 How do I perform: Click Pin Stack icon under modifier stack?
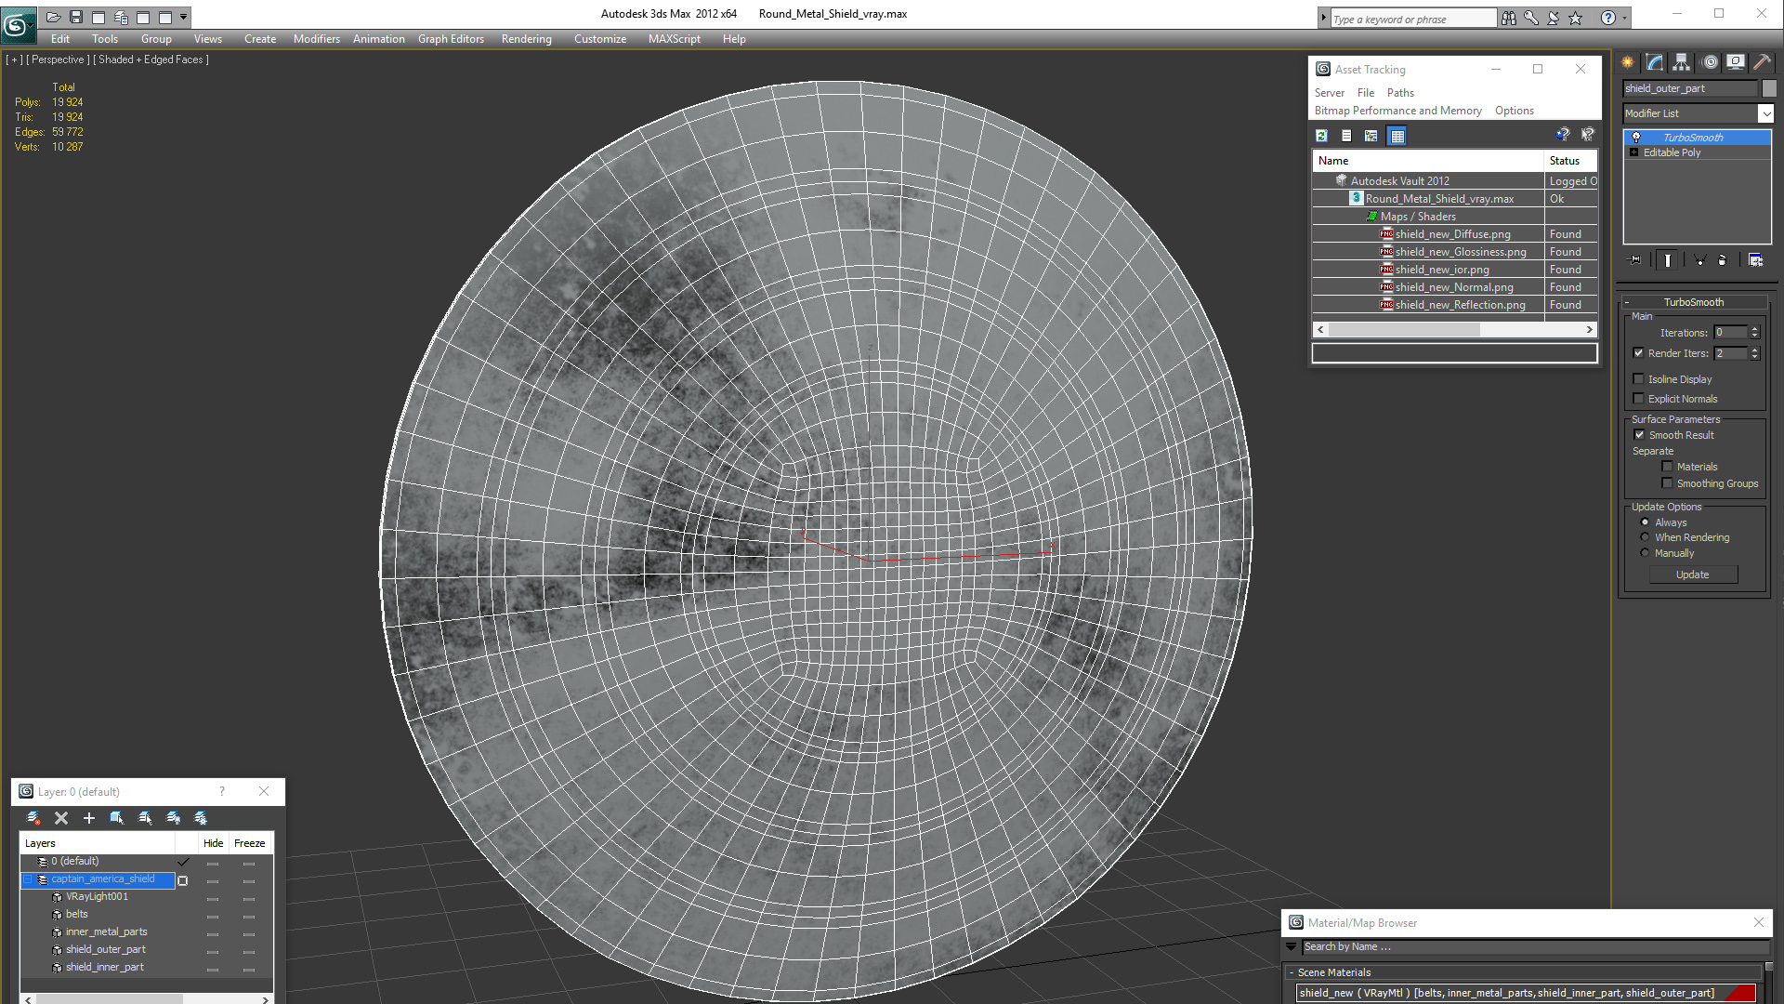click(1636, 260)
